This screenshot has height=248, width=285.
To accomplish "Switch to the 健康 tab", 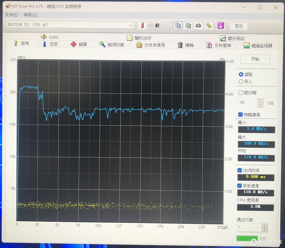I will [79, 44].
